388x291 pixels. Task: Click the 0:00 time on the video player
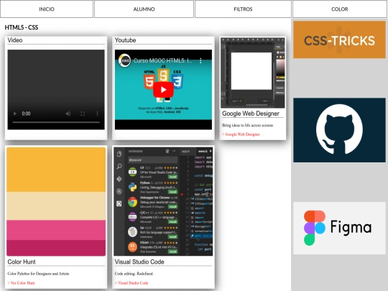coord(27,114)
